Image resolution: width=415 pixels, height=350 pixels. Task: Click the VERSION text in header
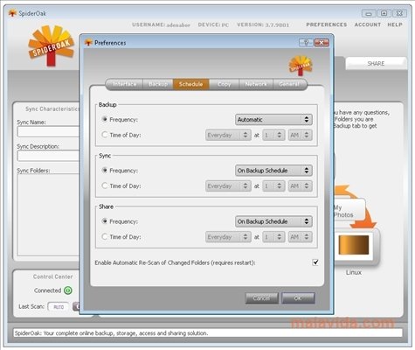point(263,24)
